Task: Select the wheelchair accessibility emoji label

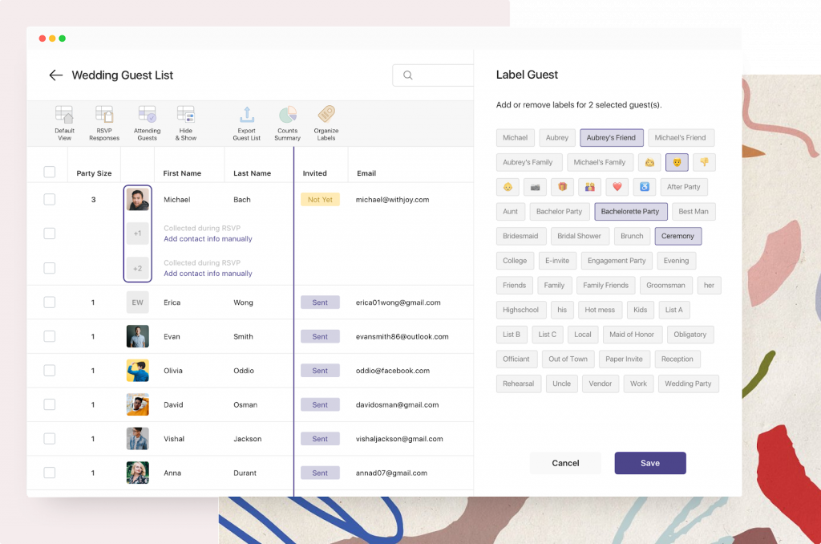Action: click(x=644, y=187)
